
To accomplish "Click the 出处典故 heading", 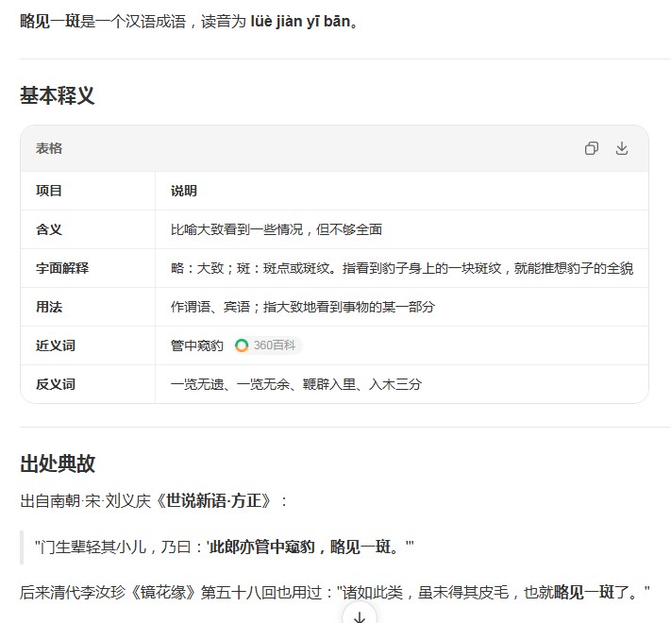I will (x=57, y=463).
